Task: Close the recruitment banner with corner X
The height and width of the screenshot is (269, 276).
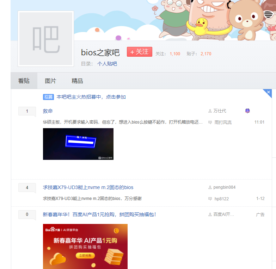Action: 269,92
